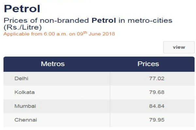Click the 'Prices of non-branded' subtitle text
This screenshot has height=130, width=196.
(46, 20)
